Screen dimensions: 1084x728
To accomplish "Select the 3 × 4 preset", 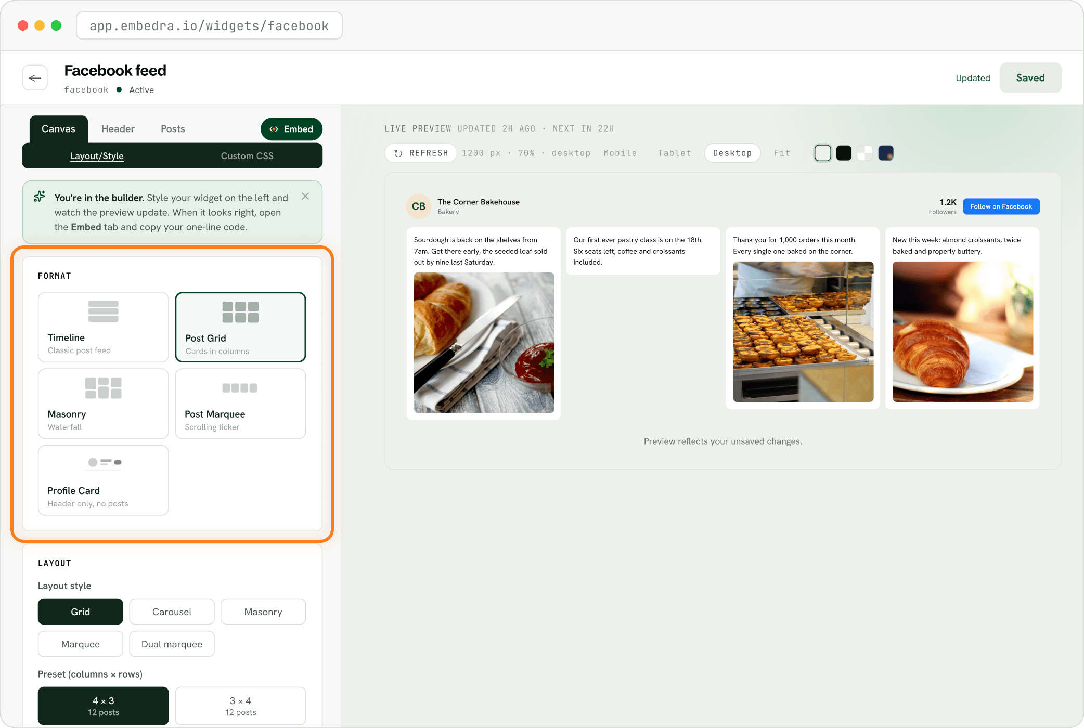I will tap(240, 706).
